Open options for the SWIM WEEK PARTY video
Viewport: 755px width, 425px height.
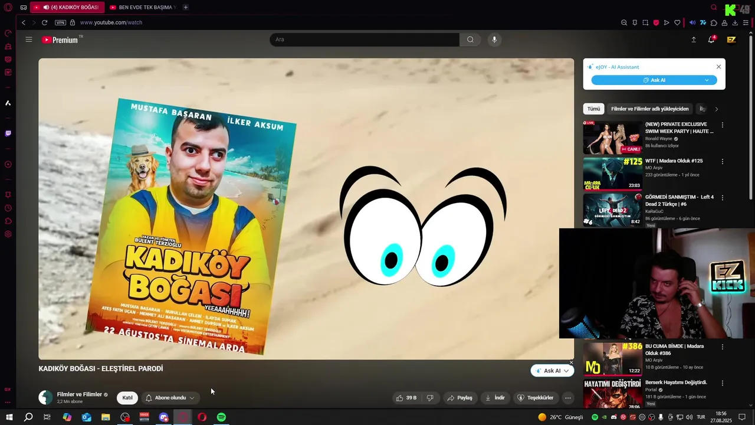722,125
